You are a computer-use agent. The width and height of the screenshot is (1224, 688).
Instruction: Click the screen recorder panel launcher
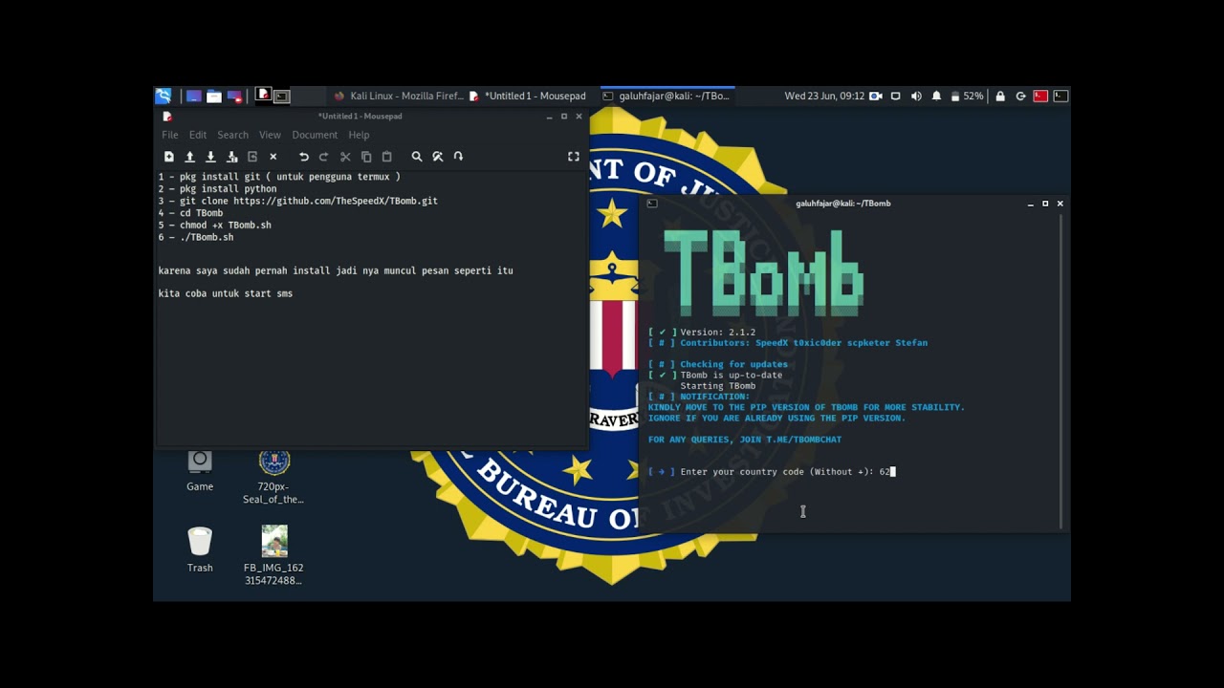(x=234, y=97)
